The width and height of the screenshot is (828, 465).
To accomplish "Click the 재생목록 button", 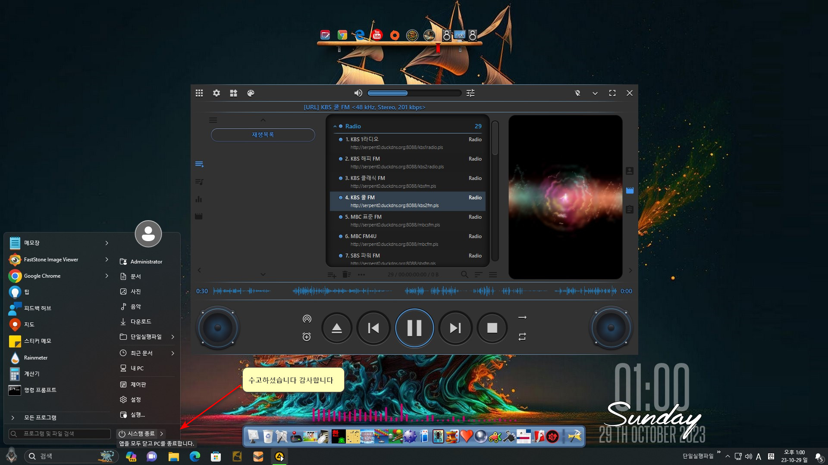I will 263,135.
